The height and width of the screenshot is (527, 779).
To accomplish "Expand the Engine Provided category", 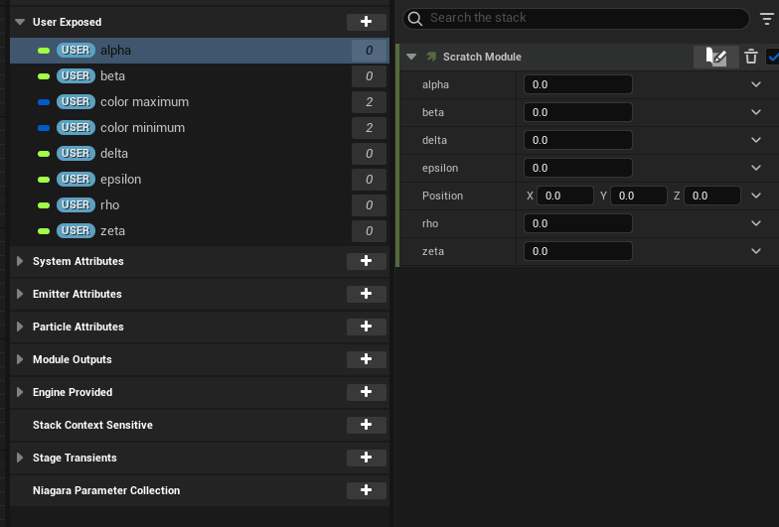I will pyautogui.click(x=20, y=392).
